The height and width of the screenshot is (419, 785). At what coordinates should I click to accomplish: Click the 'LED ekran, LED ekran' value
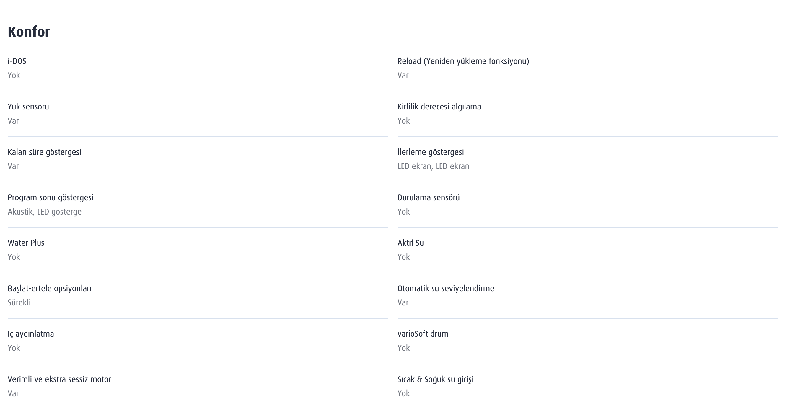pyautogui.click(x=433, y=166)
